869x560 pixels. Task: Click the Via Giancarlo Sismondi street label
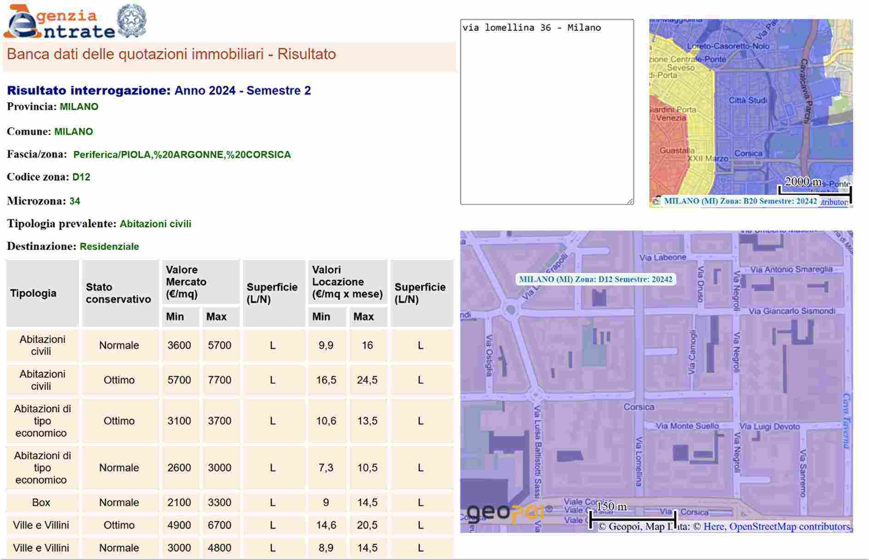[x=791, y=311]
